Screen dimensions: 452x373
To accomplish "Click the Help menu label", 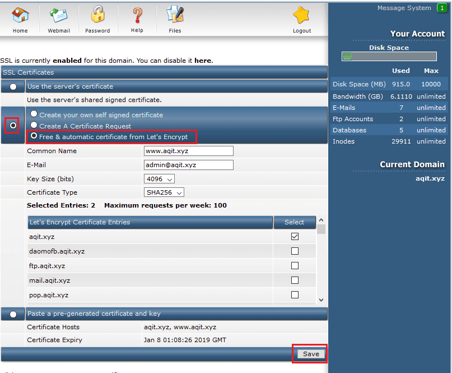I will point(137,30).
